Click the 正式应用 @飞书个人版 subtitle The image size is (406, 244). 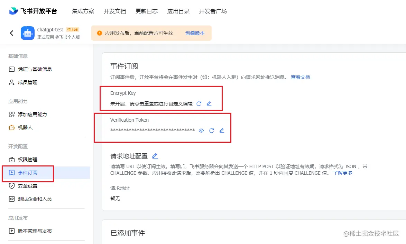(59, 37)
